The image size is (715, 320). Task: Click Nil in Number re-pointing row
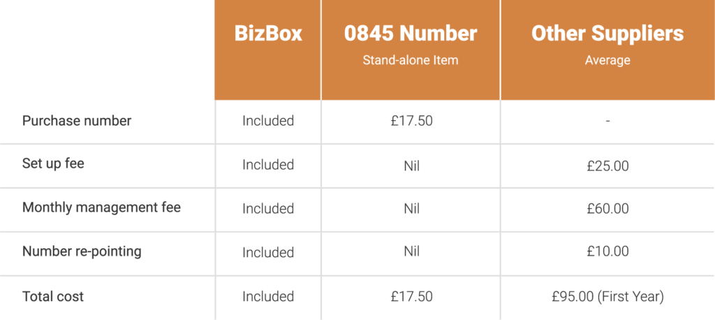(411, 252)
